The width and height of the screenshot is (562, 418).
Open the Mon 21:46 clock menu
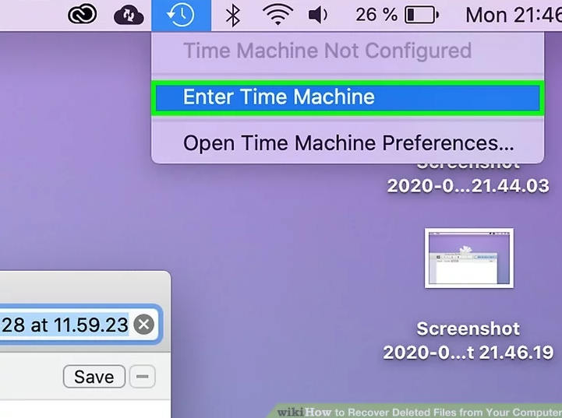click(513, 16)
